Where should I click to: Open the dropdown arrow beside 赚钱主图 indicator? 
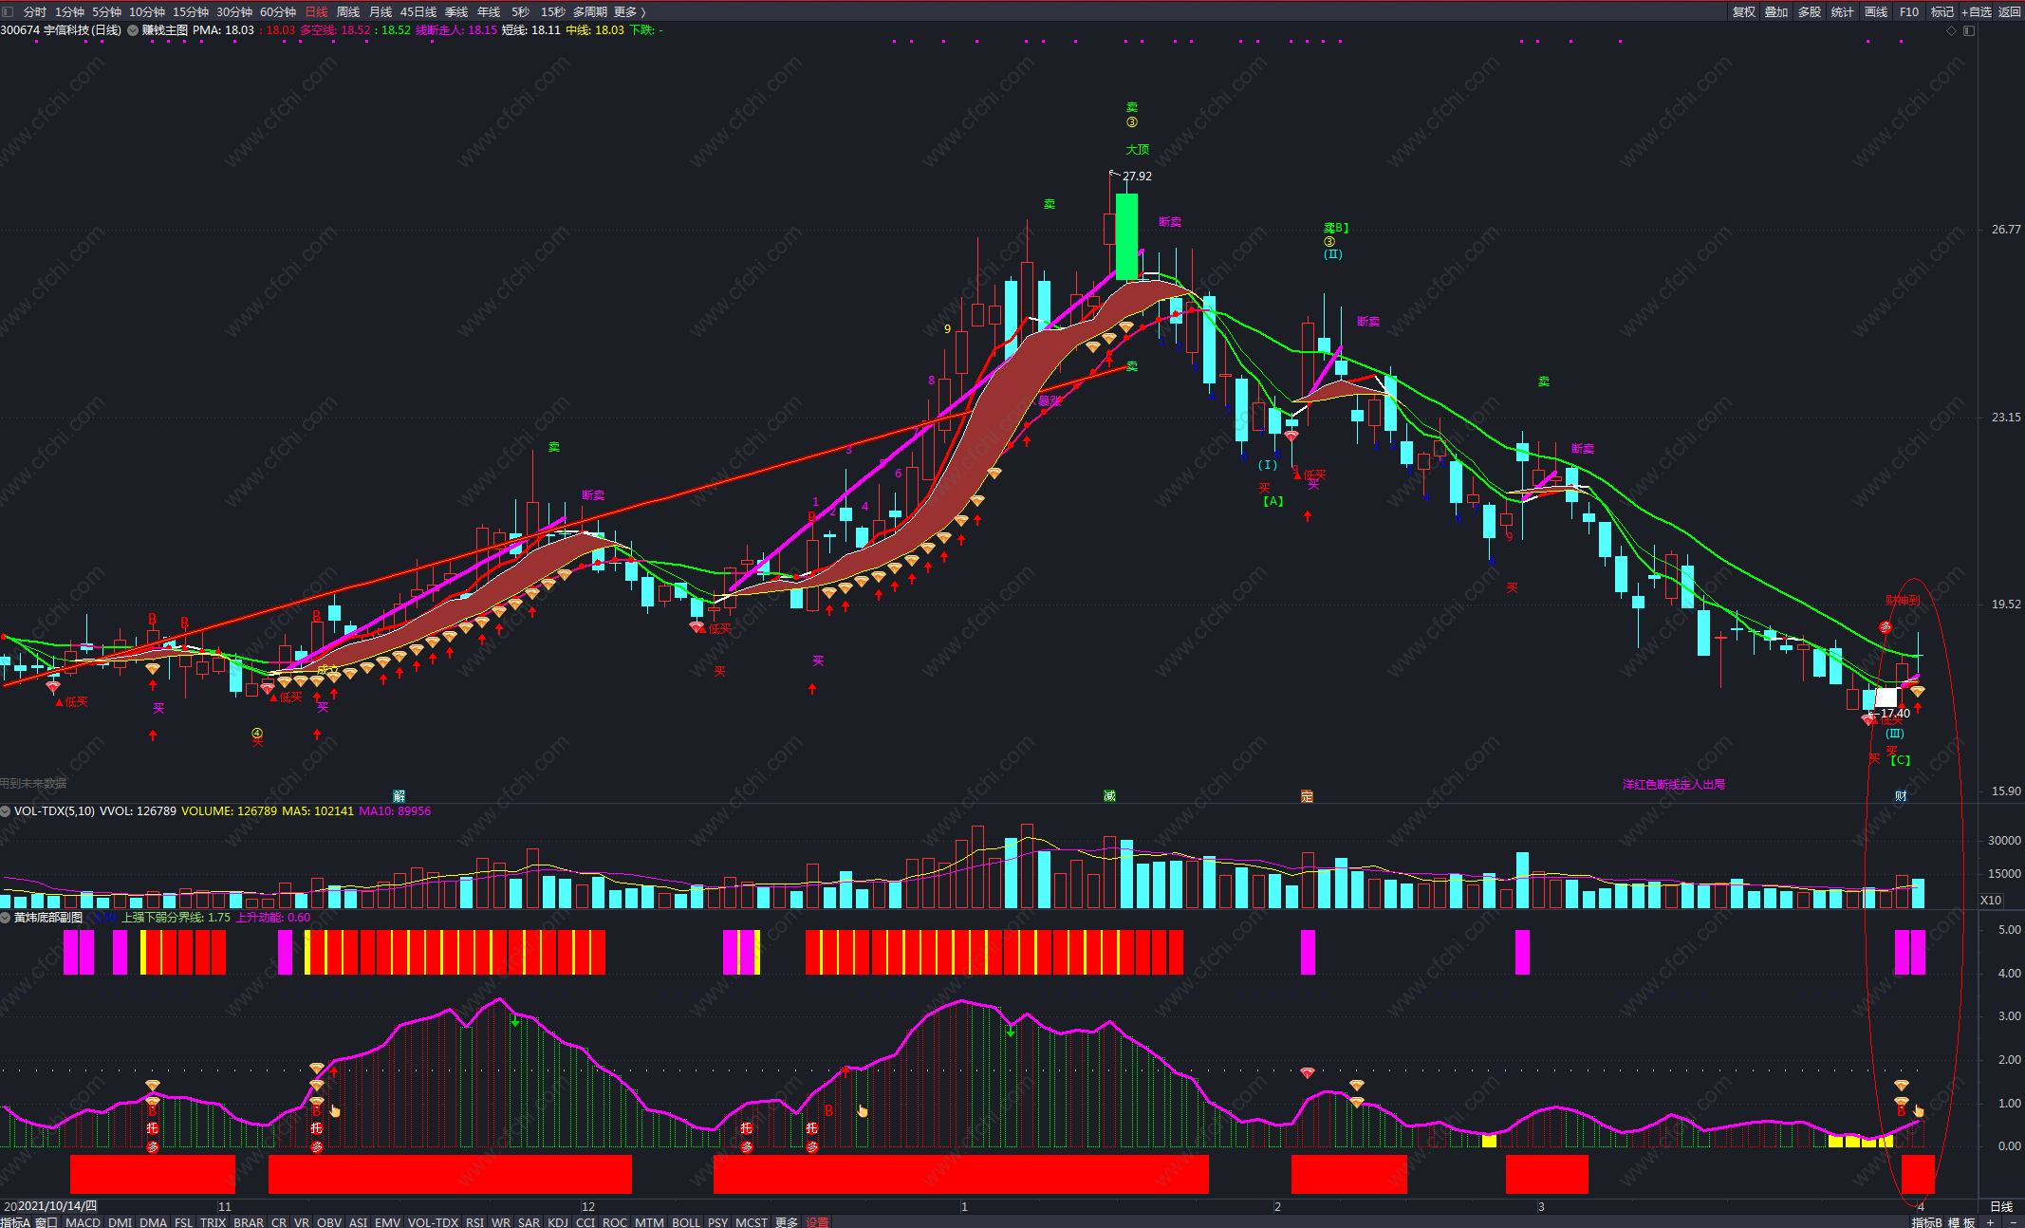(x=133, y=30)
